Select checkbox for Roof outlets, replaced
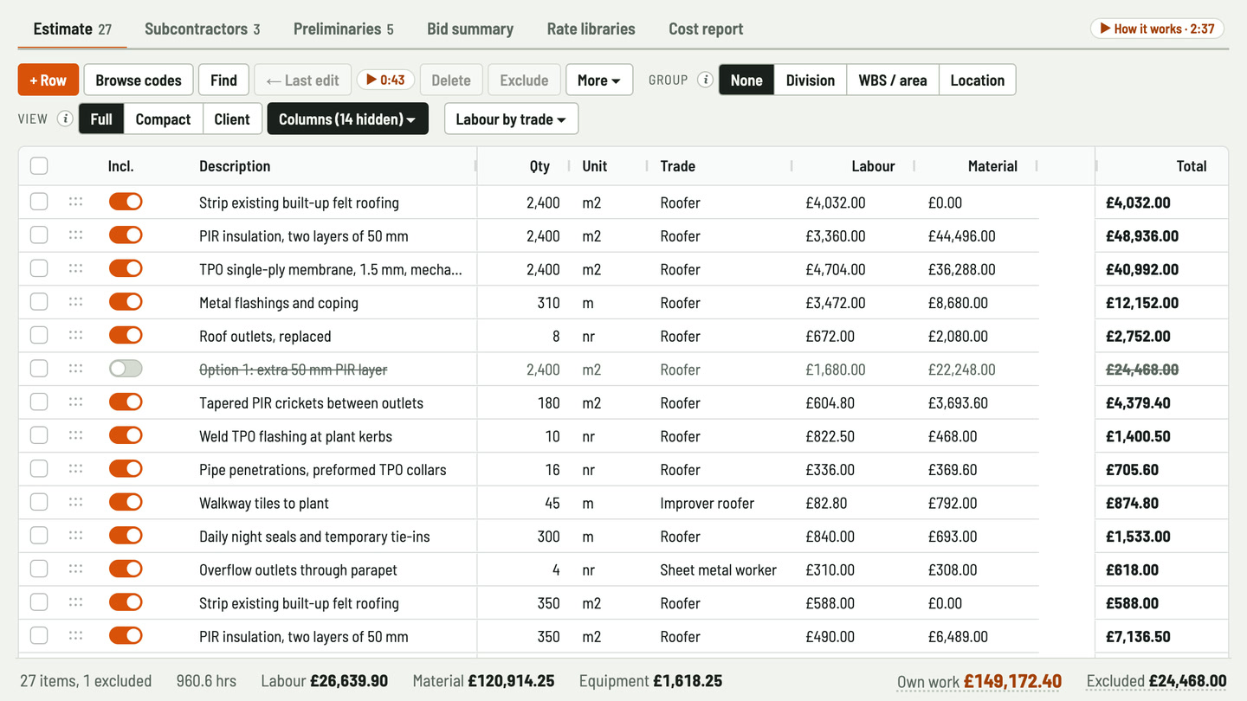This screenshot has width=1247, height=701. 39,336
